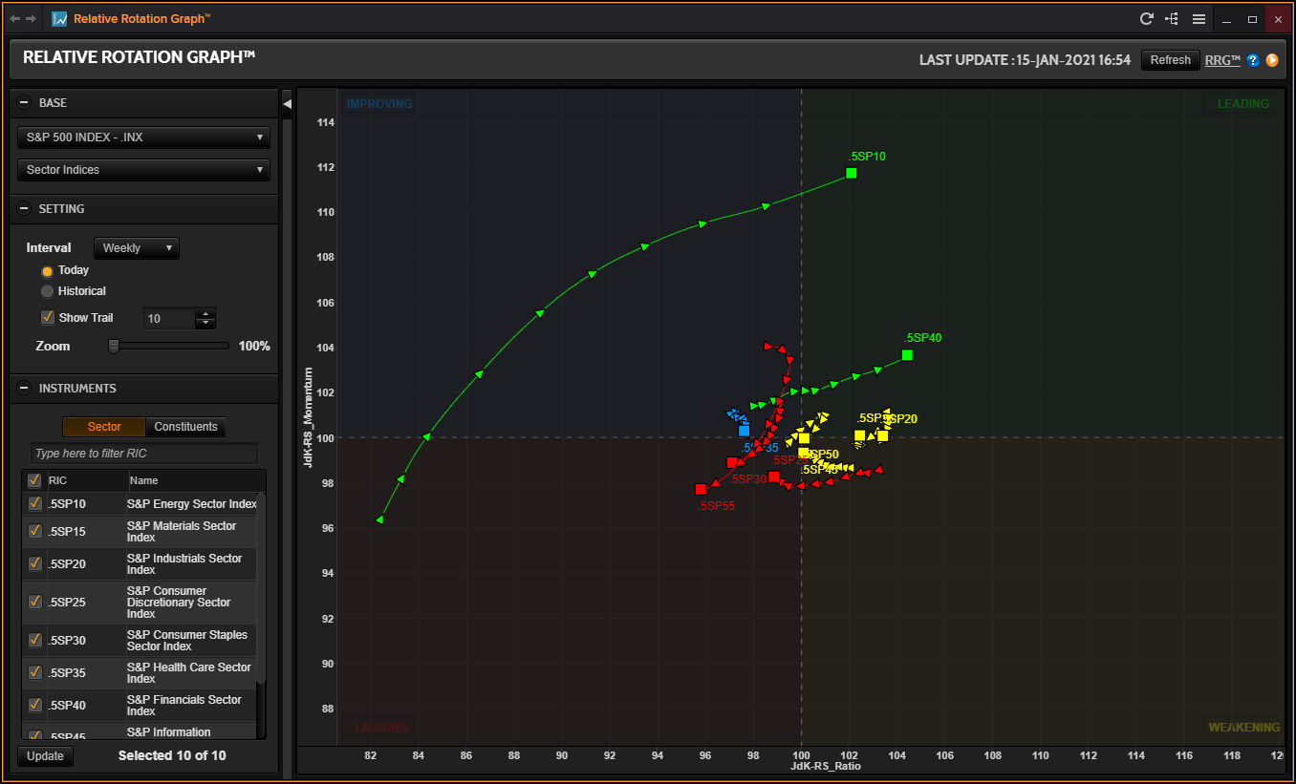Screen dimensions: 1296x784
Task: Collapse the SETTING section
Action: [24, 208]
